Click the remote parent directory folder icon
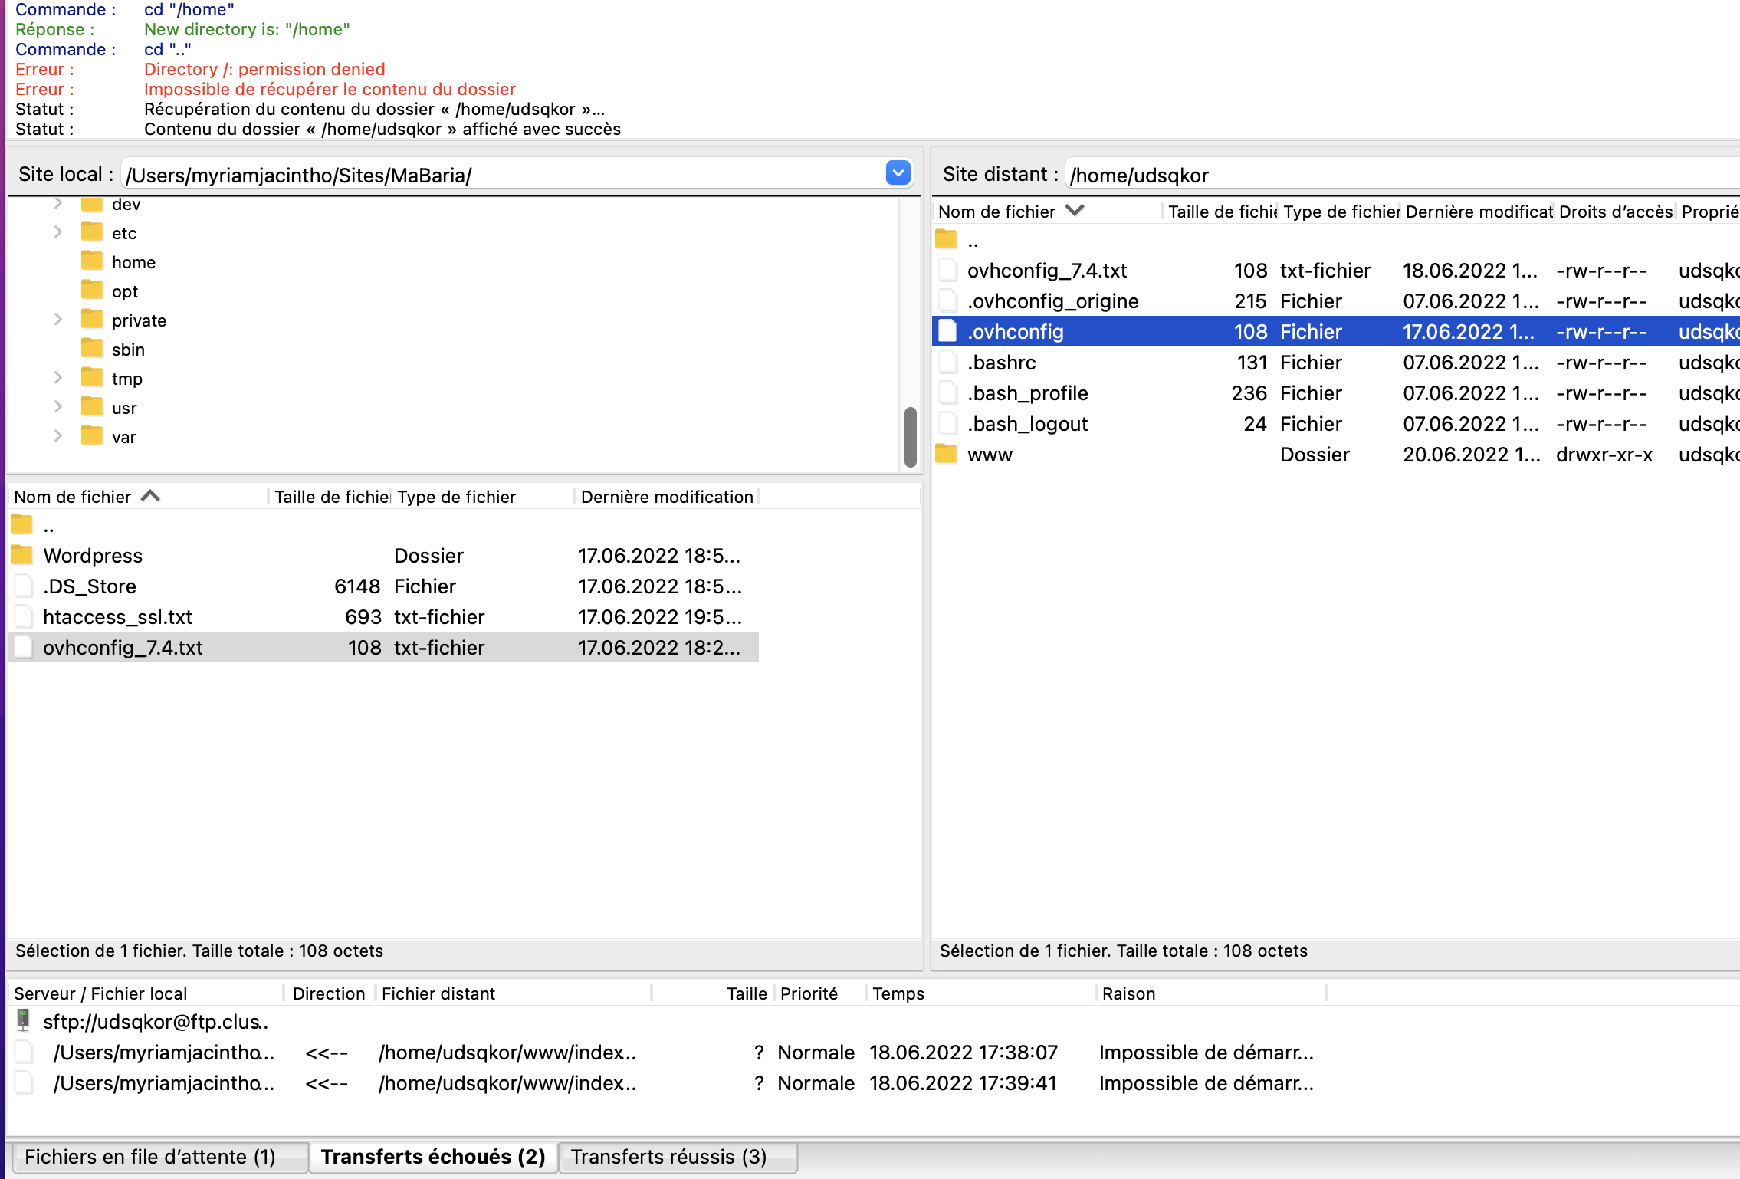The width and height of the screenshot is (1740, 1179). (x=947, y=240)
